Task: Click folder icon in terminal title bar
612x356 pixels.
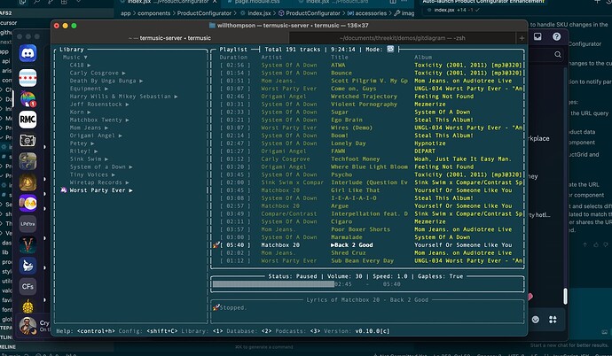Action: click(x=212, y=26)
